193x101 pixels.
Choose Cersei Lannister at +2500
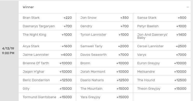(x=162, y=46)
